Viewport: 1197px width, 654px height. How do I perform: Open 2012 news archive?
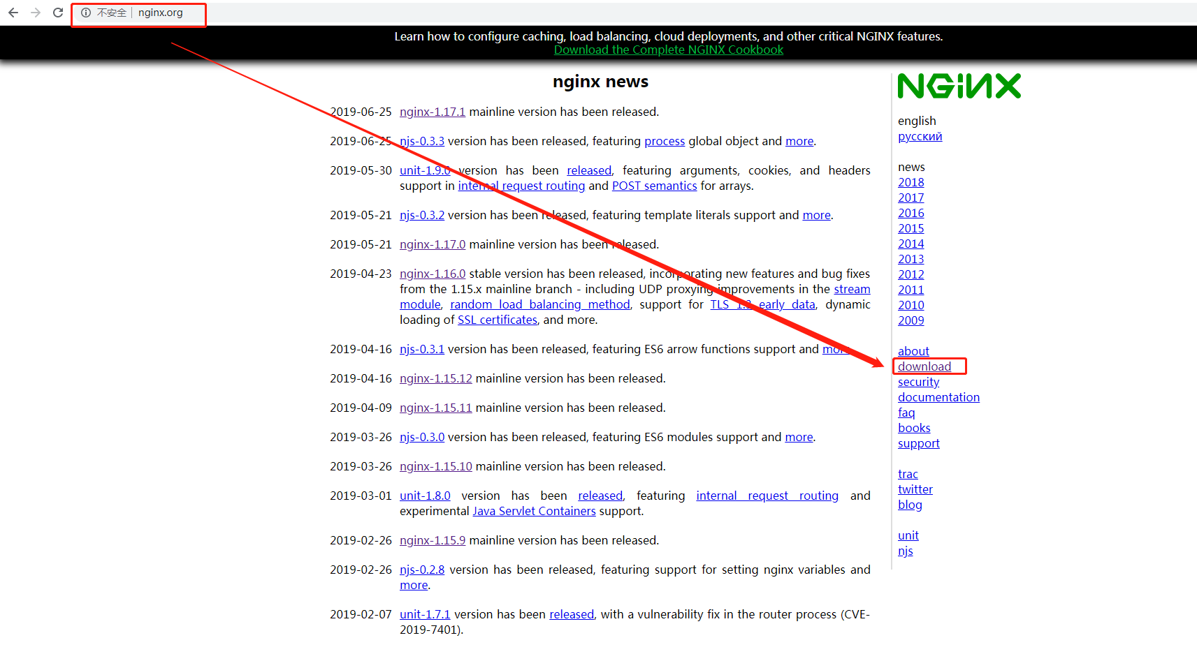(x=911, y=274)
